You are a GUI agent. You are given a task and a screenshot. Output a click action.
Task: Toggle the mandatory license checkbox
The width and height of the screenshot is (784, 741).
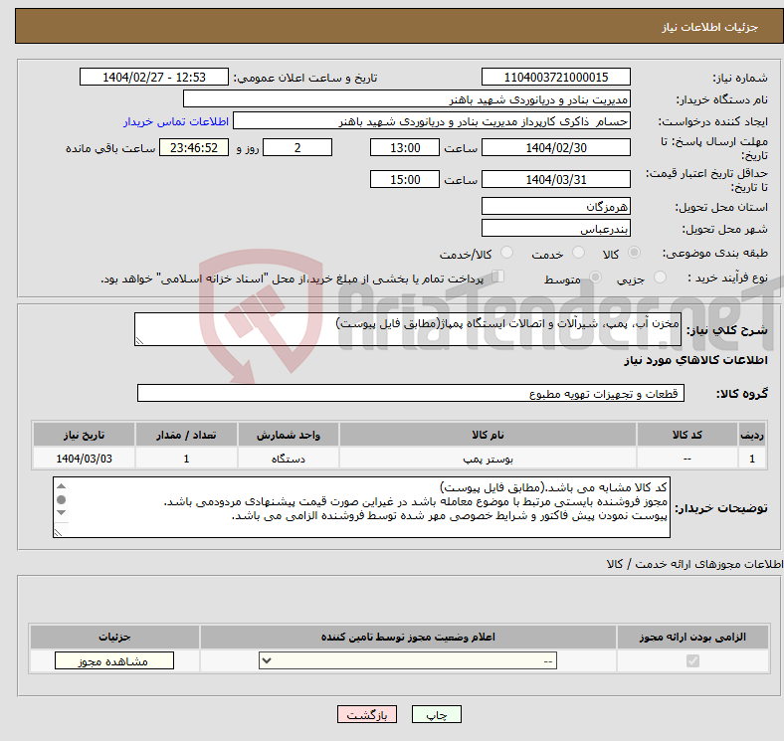click(x=692, y=661)
